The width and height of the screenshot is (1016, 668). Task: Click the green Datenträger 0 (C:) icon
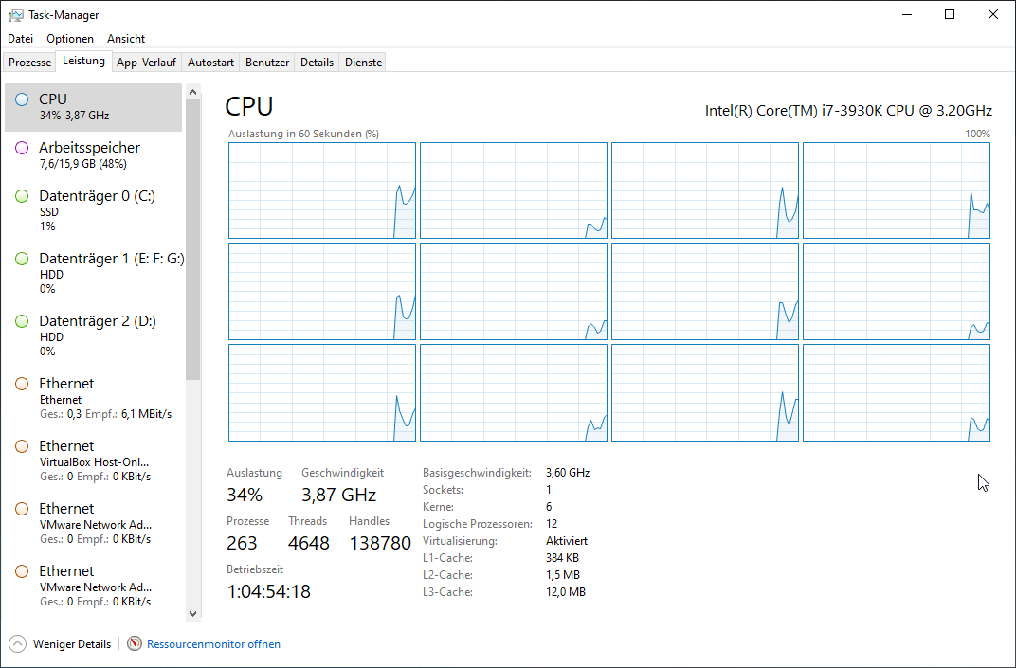point(22,196)
